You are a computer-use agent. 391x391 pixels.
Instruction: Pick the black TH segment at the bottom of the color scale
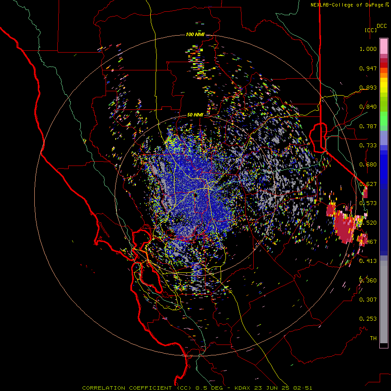coord(384,345)
